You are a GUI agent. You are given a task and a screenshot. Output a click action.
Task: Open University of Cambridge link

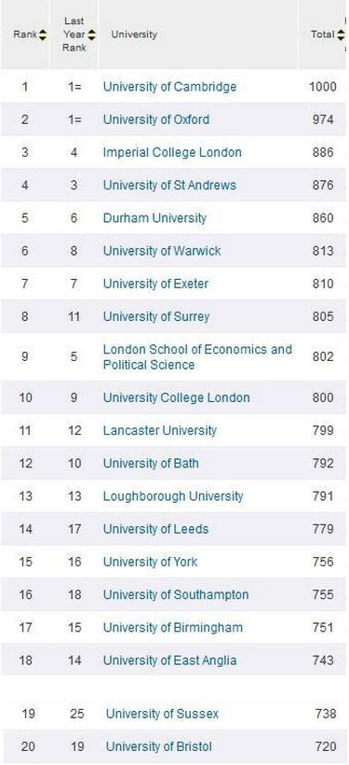pos(169,87)
